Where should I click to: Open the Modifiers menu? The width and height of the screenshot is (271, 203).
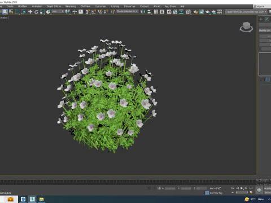click(23, 6)
